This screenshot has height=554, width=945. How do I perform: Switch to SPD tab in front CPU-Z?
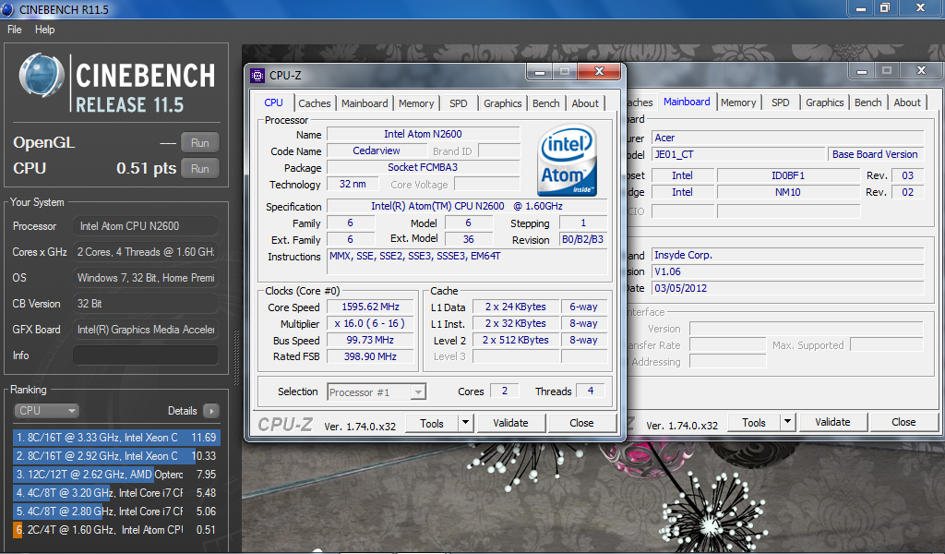[458, 103]
